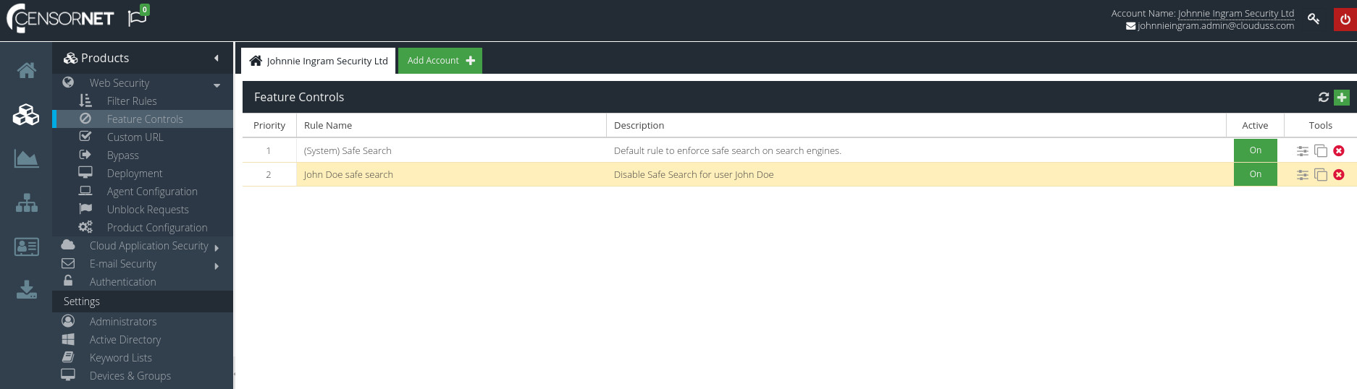Click 'Default rule to enforce safe search' description

728,150
